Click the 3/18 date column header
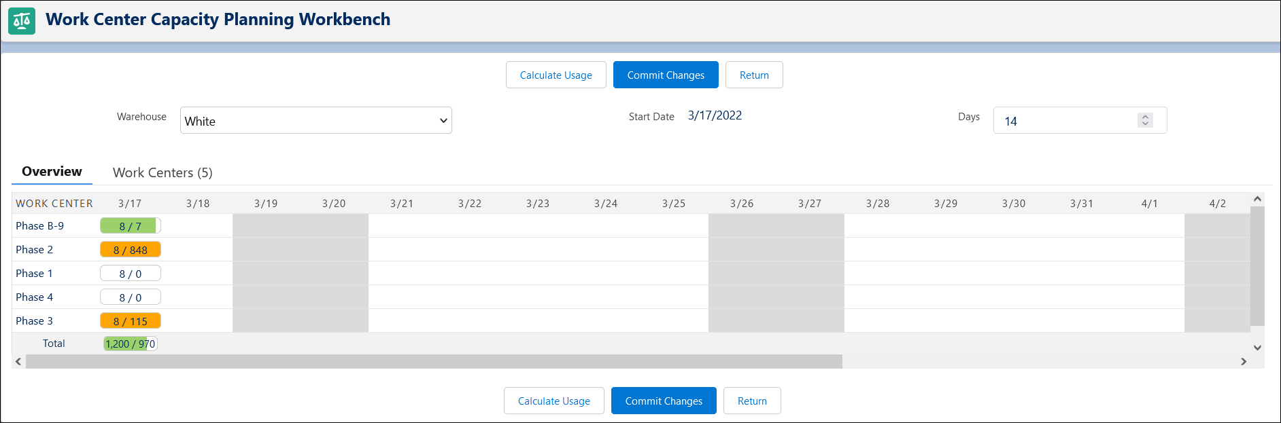The image size is (1281, 423). (x=198, y=203)
